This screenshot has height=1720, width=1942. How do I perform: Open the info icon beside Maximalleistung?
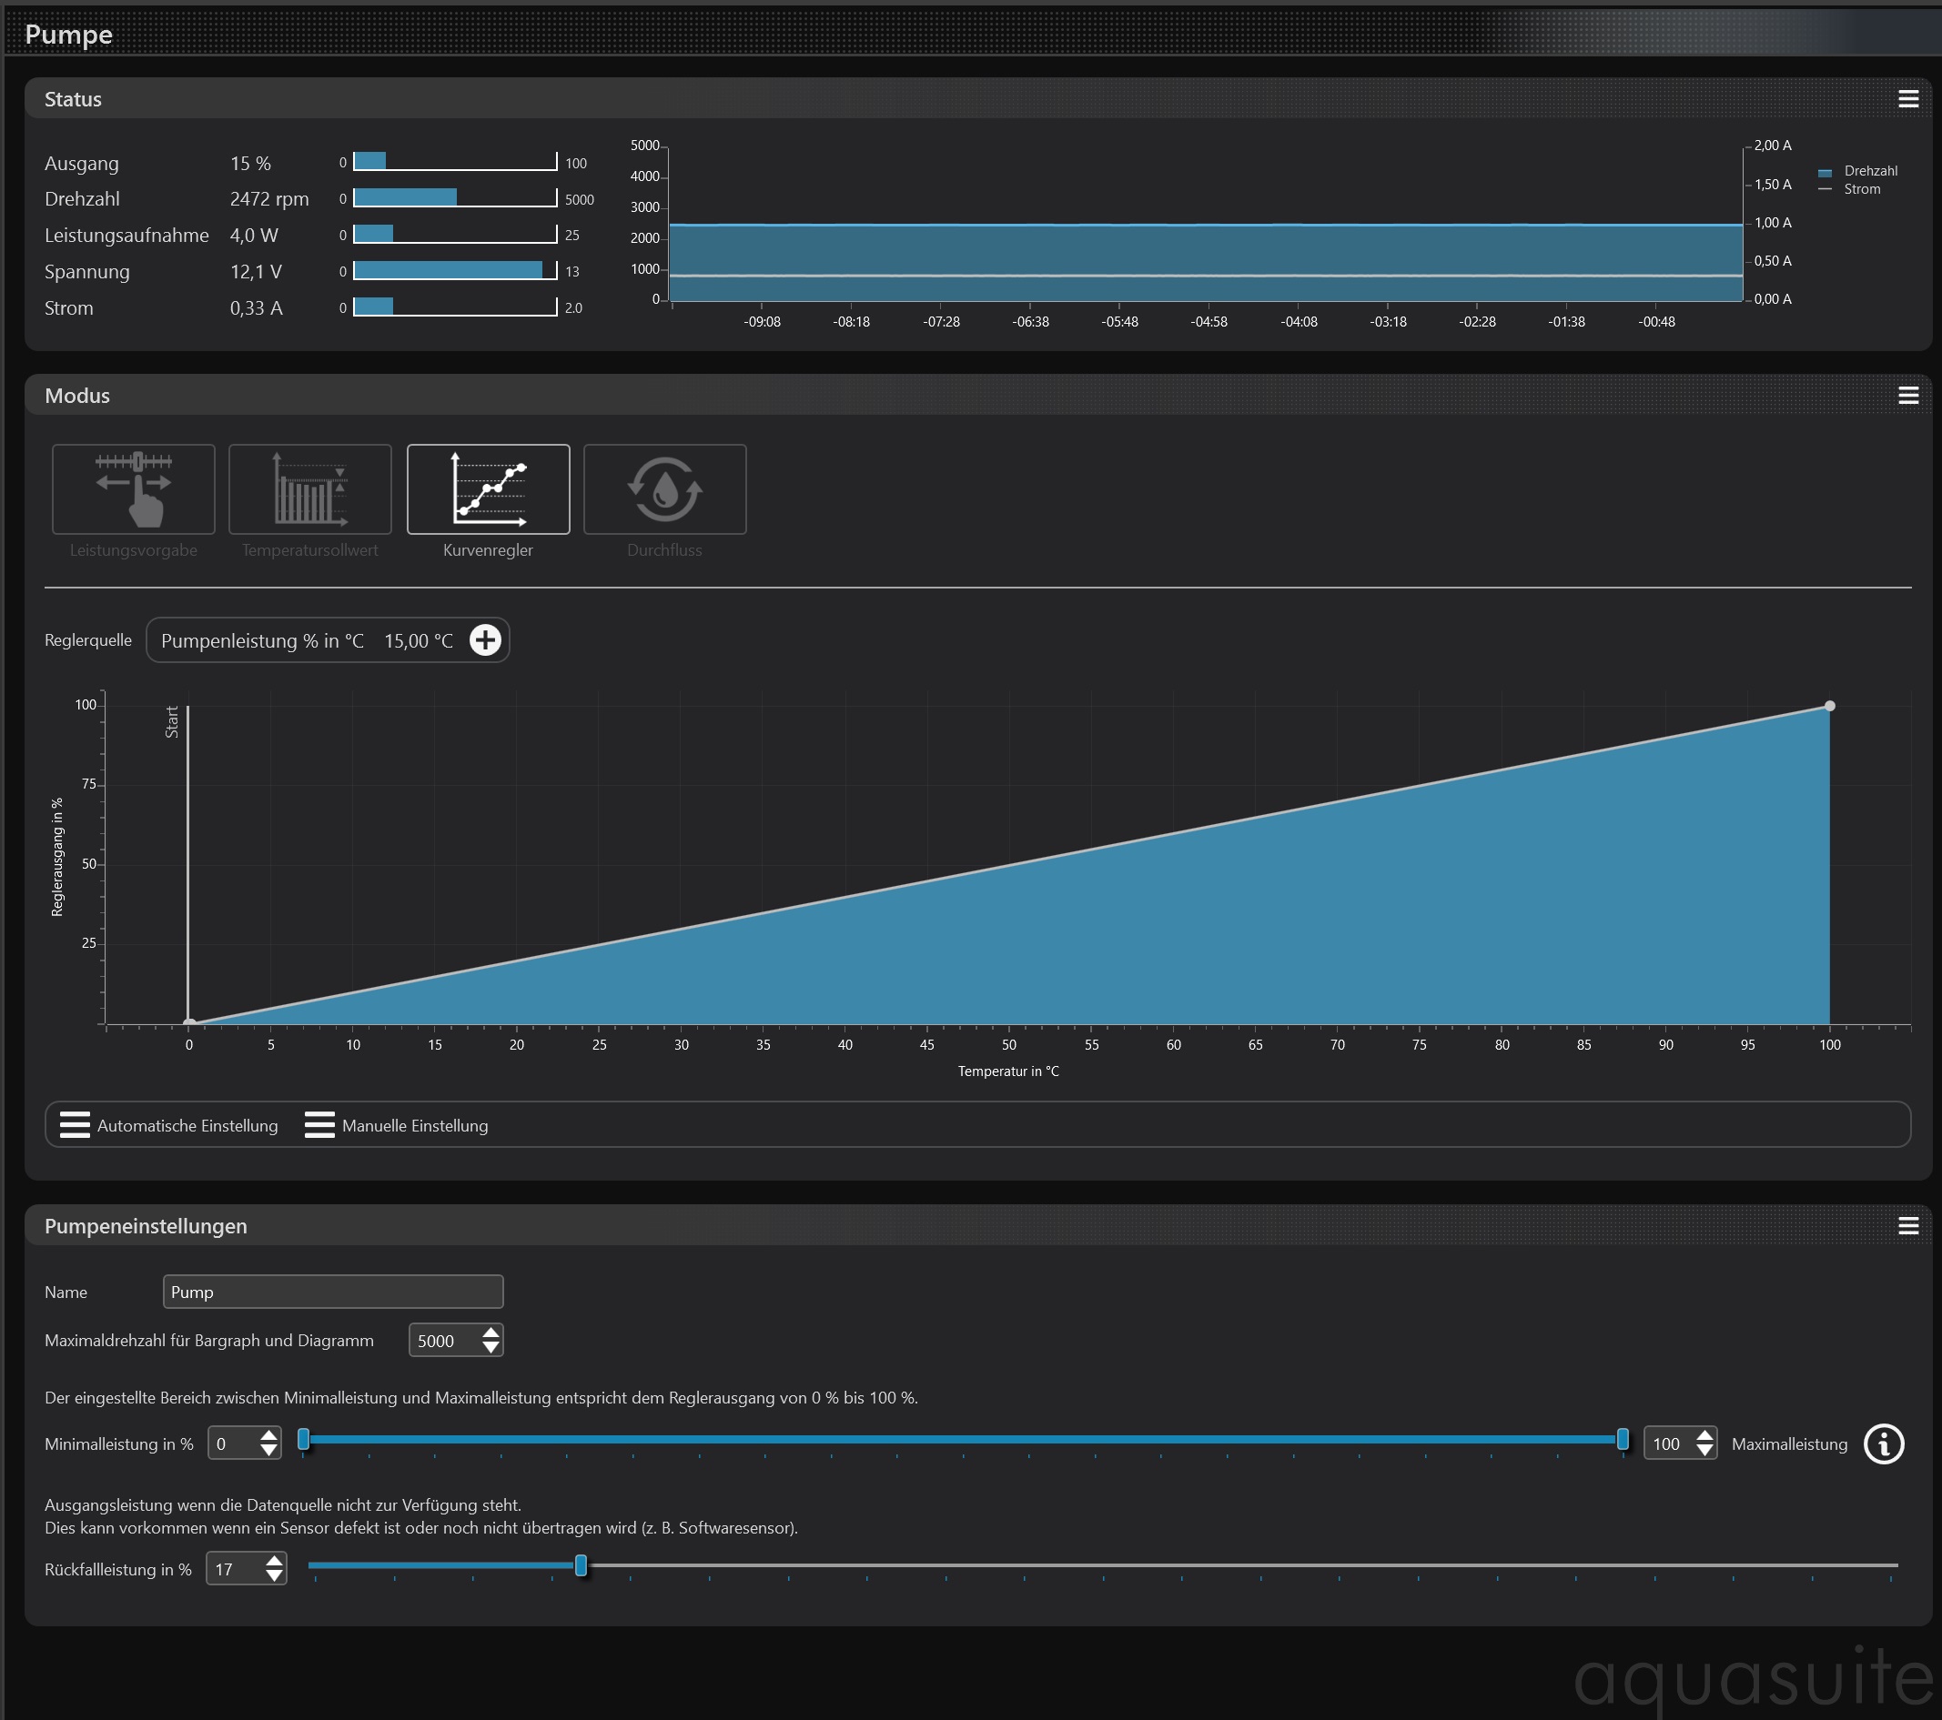[x=1883, y=1443]
